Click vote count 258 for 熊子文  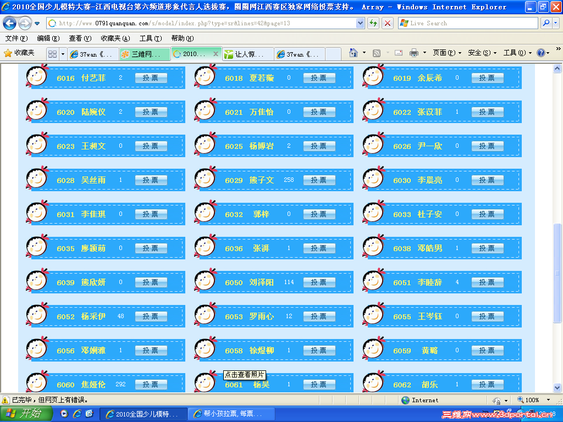[289, 180]
